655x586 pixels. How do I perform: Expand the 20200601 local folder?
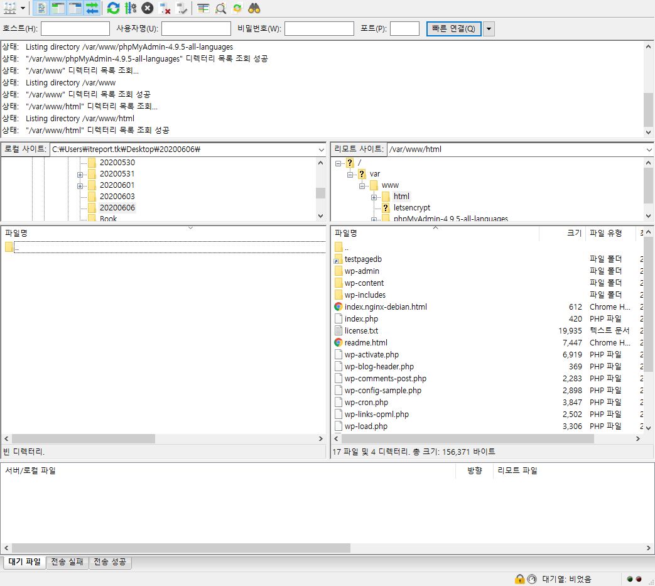coord(80,186)
